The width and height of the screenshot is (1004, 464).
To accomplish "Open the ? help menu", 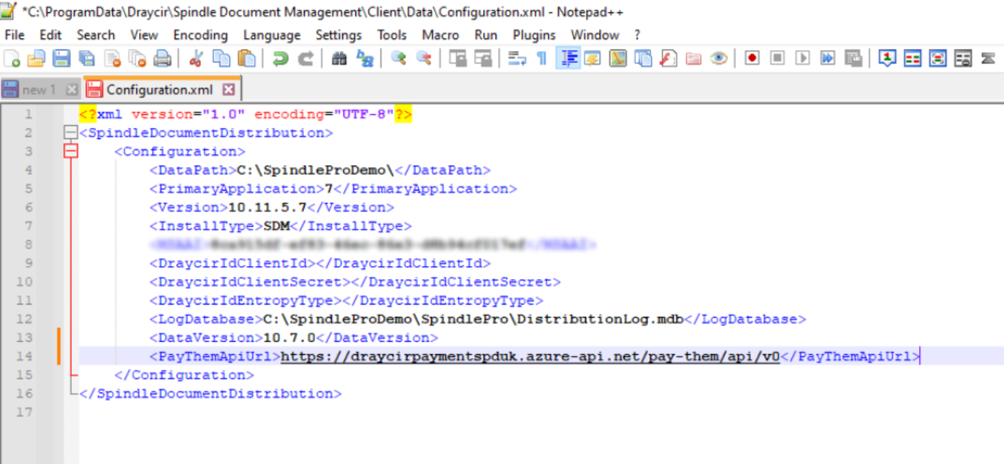I will (637, 35).
